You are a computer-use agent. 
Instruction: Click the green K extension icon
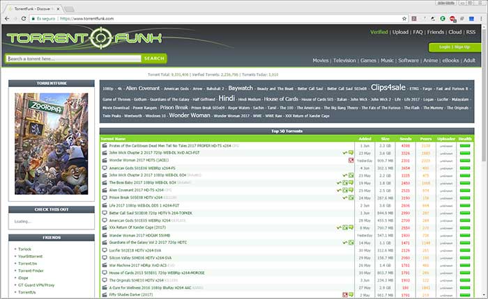[x=443, y=19]
